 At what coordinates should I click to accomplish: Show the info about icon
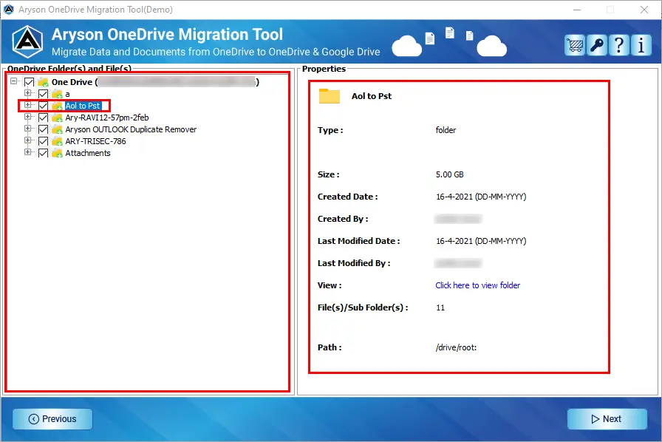click(x=641, y=45)
